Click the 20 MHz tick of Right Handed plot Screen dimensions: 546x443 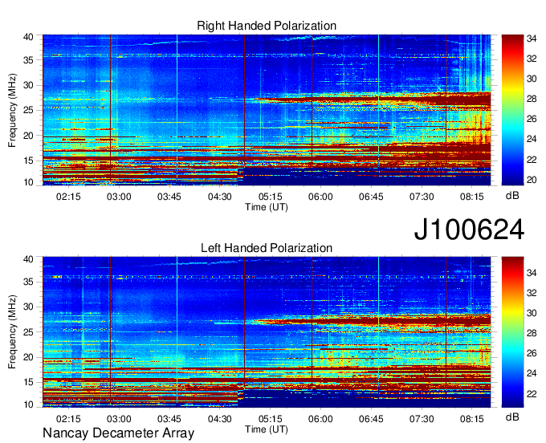(x=28, y=136)
